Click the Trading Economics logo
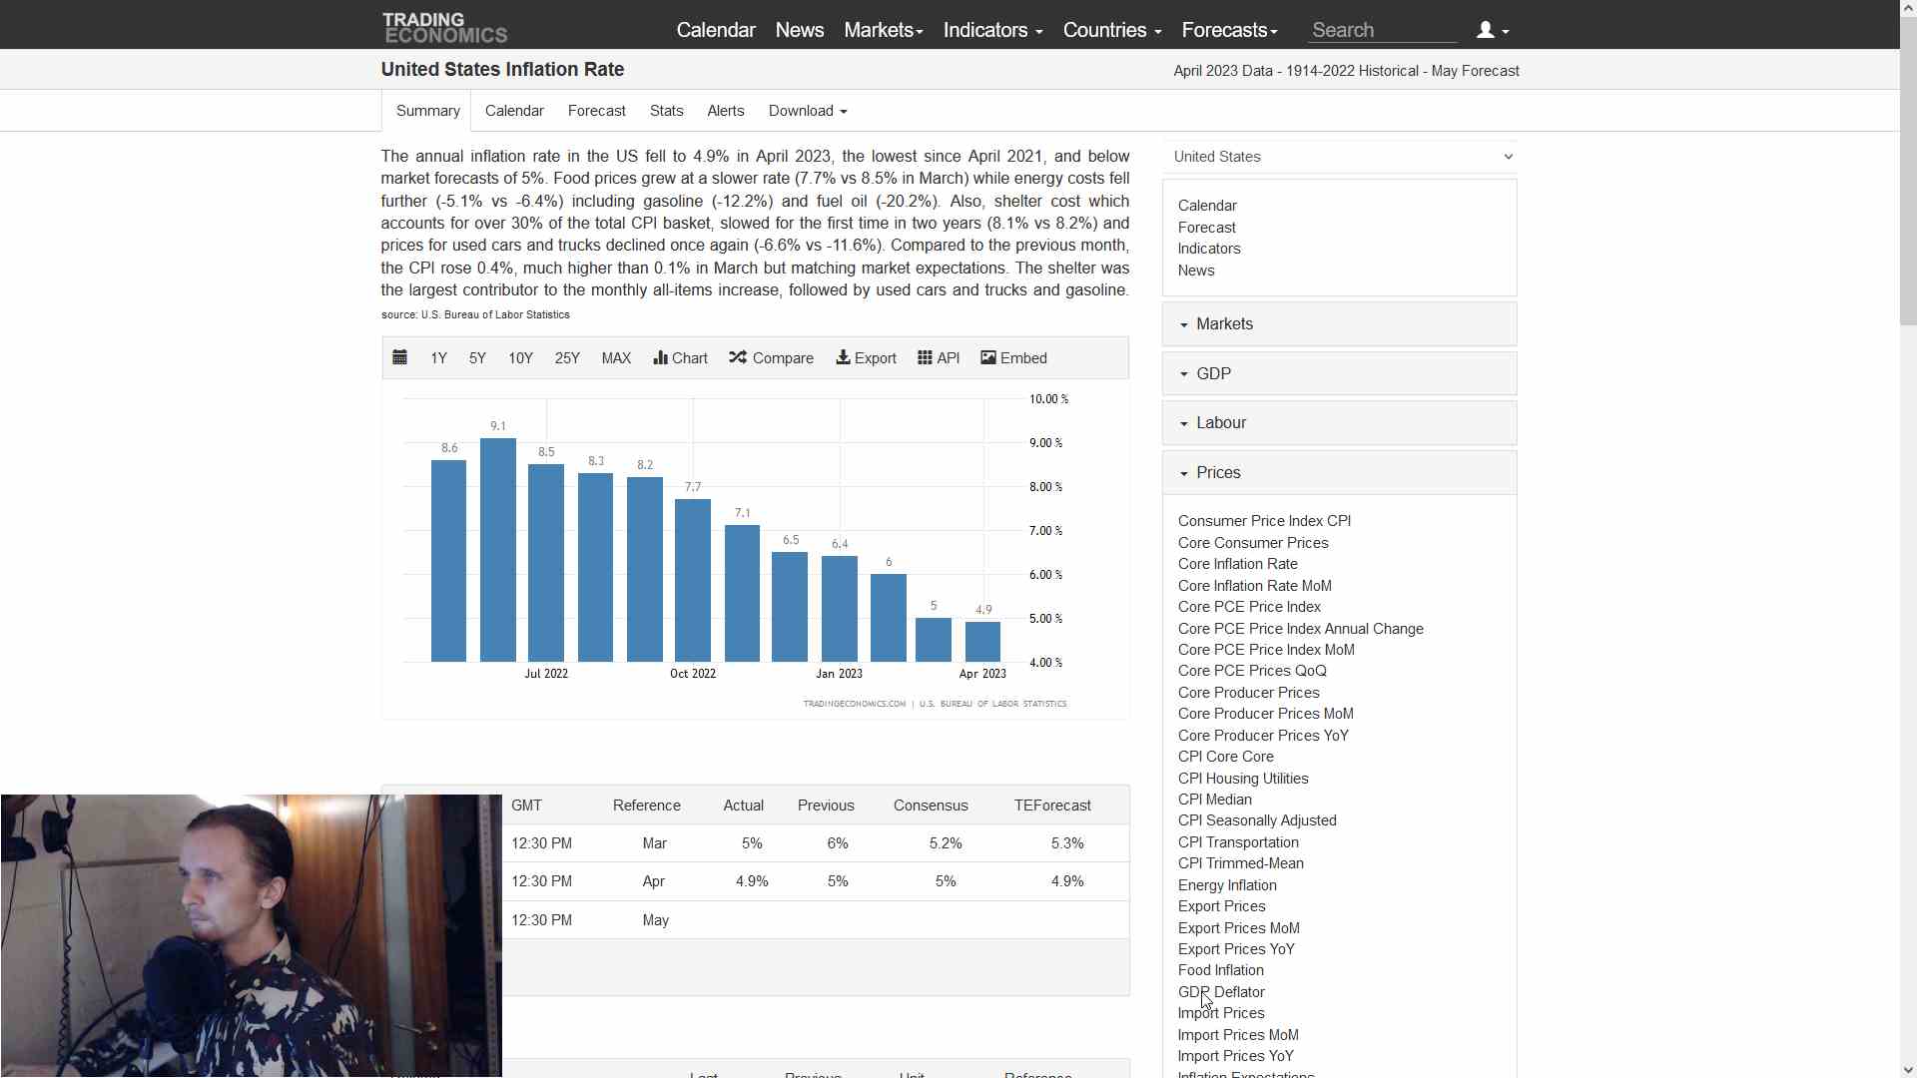This screenshot has width=1917, height=1078. [444, 28]
